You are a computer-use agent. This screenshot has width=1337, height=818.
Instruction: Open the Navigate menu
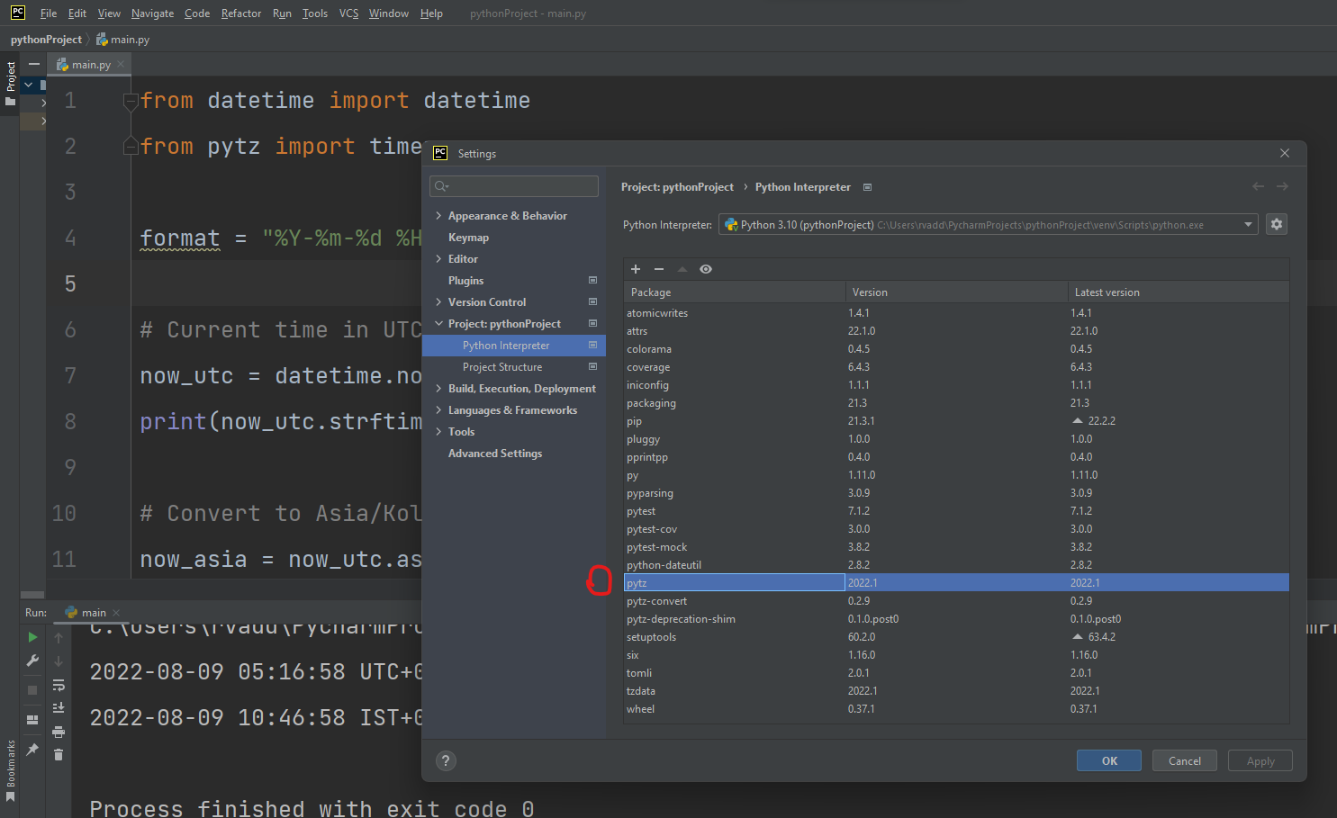(152, 13)
